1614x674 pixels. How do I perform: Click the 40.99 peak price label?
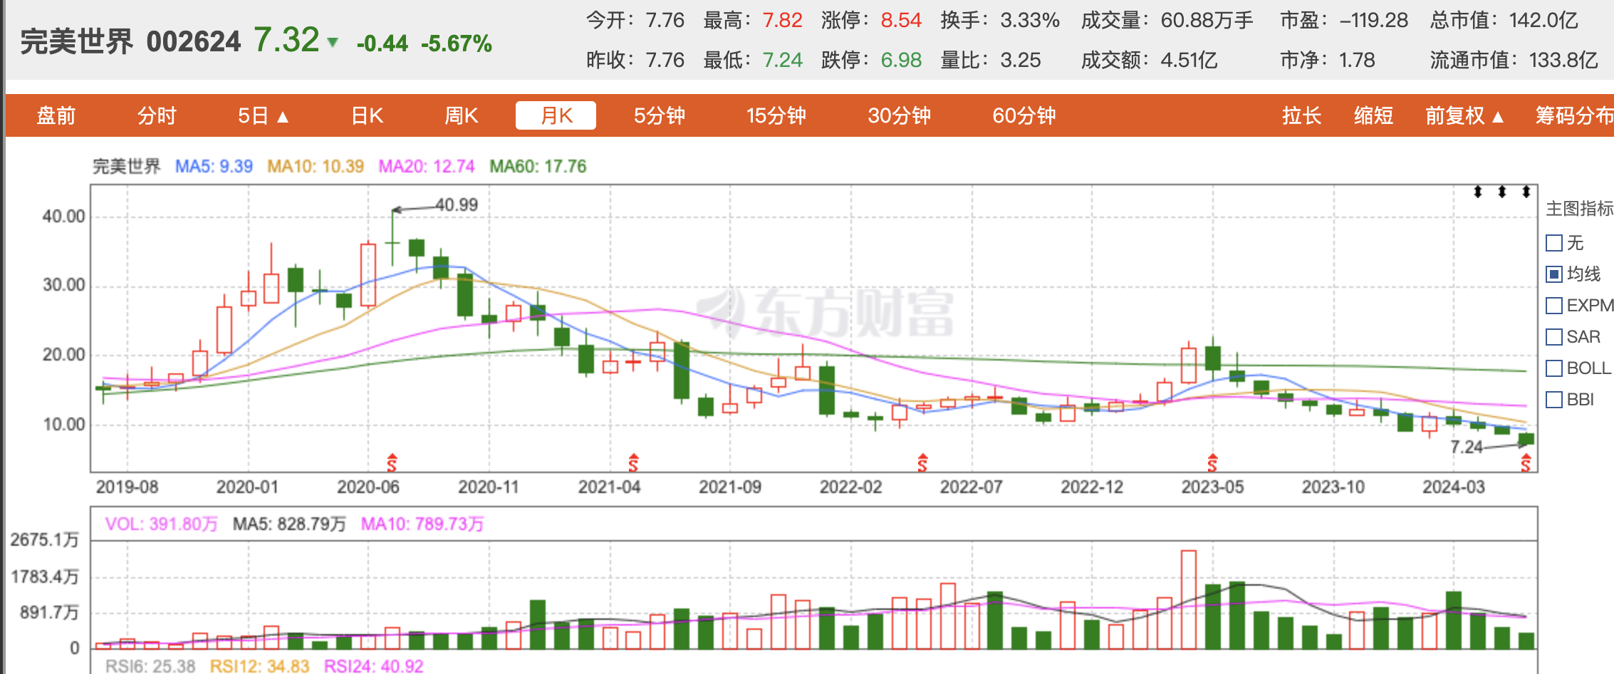[x=457, y=205]
